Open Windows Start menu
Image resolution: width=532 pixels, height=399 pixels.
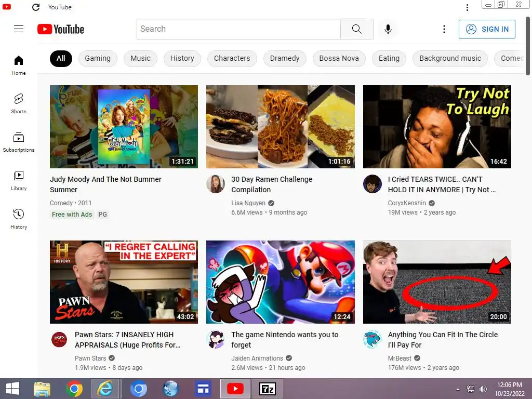click(12, 389)
